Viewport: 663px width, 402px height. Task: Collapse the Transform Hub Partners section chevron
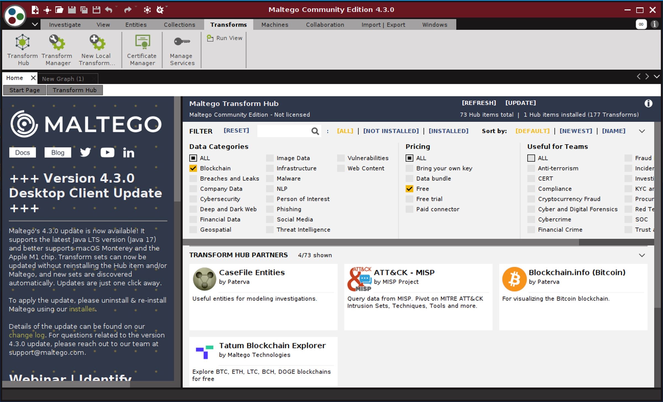click(x=642, y=255)
